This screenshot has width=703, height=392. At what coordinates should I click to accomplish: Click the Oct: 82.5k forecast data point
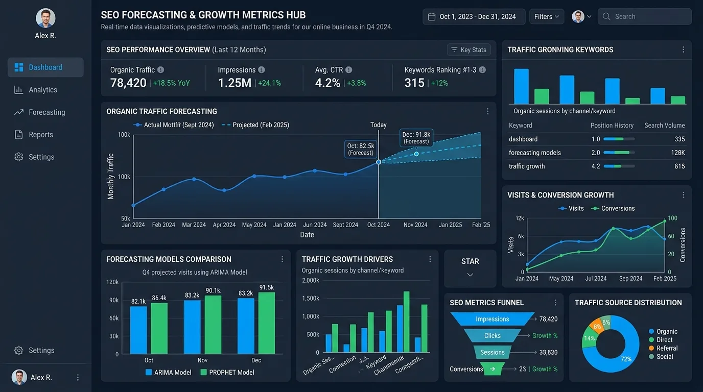379,162
